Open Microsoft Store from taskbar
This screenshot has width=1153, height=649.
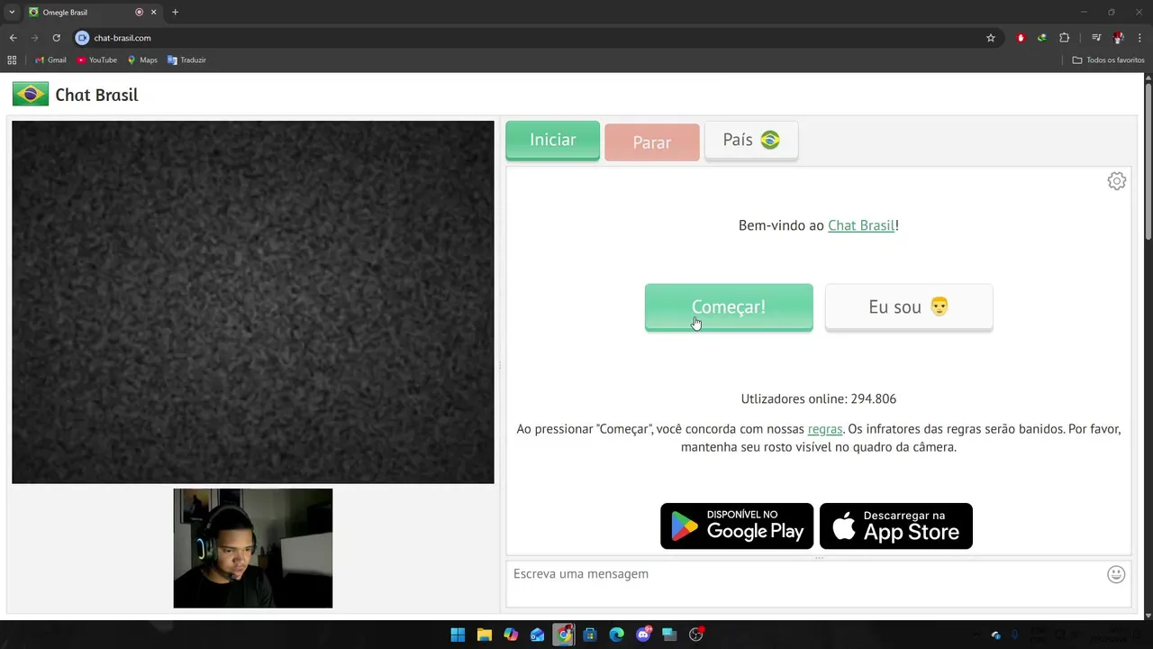590,635
